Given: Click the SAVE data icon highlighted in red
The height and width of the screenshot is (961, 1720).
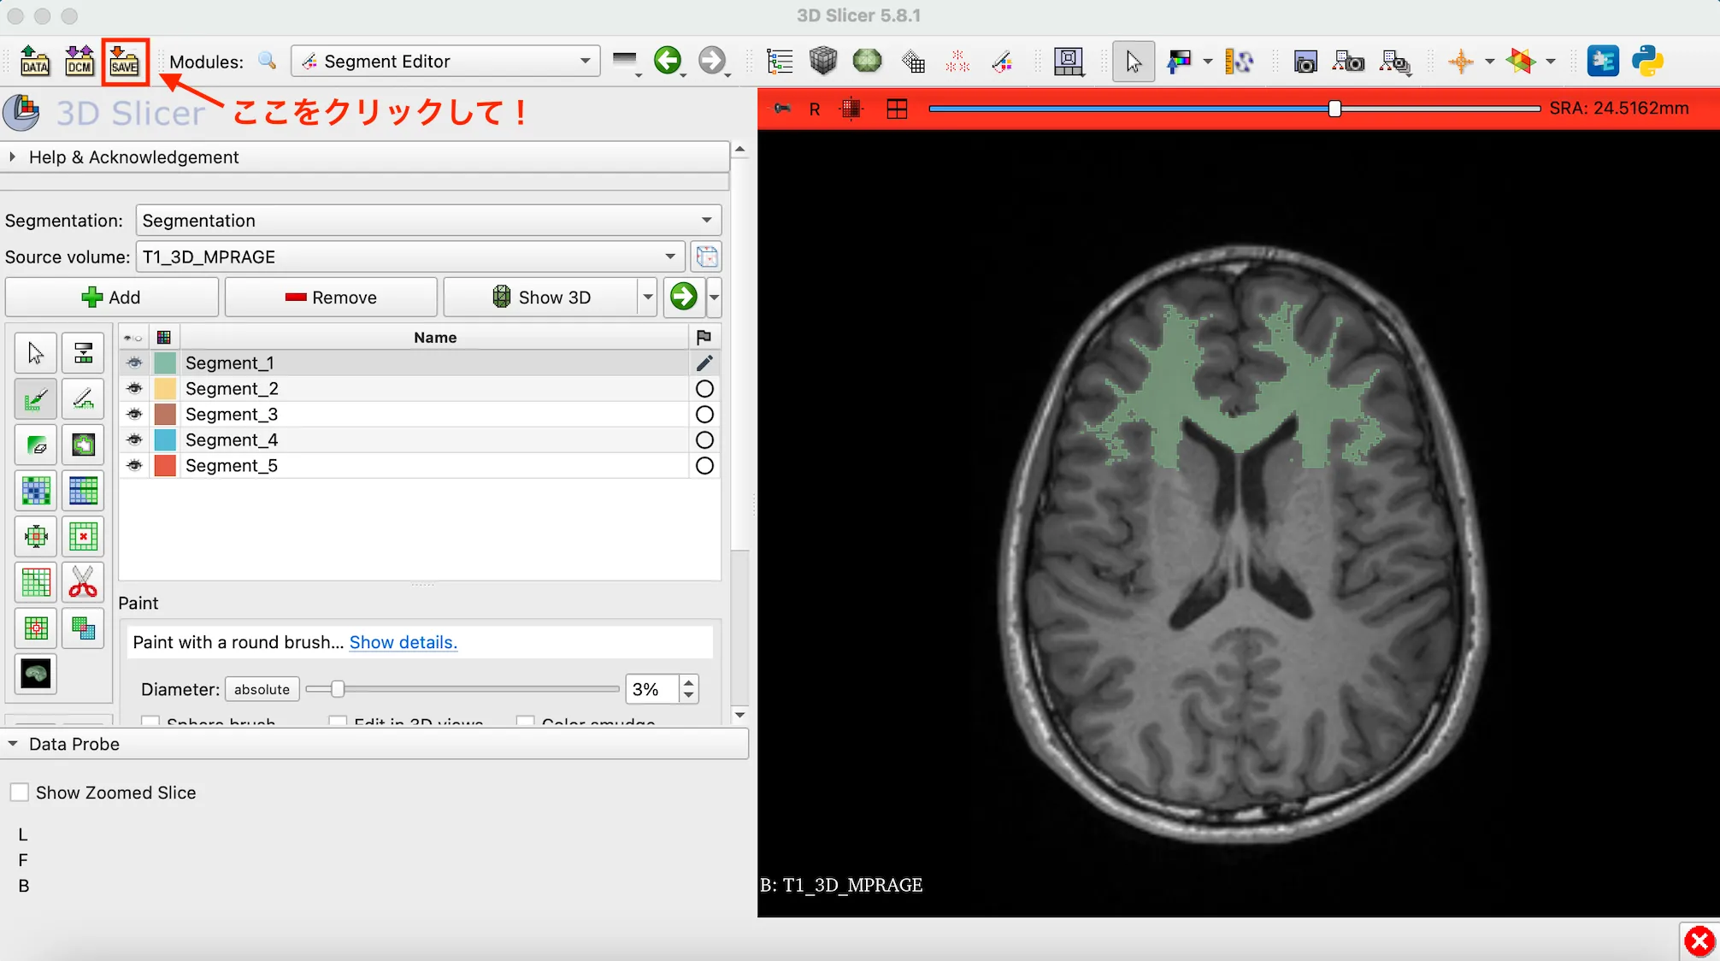Looking at the screenshot, I should (125, 61).
